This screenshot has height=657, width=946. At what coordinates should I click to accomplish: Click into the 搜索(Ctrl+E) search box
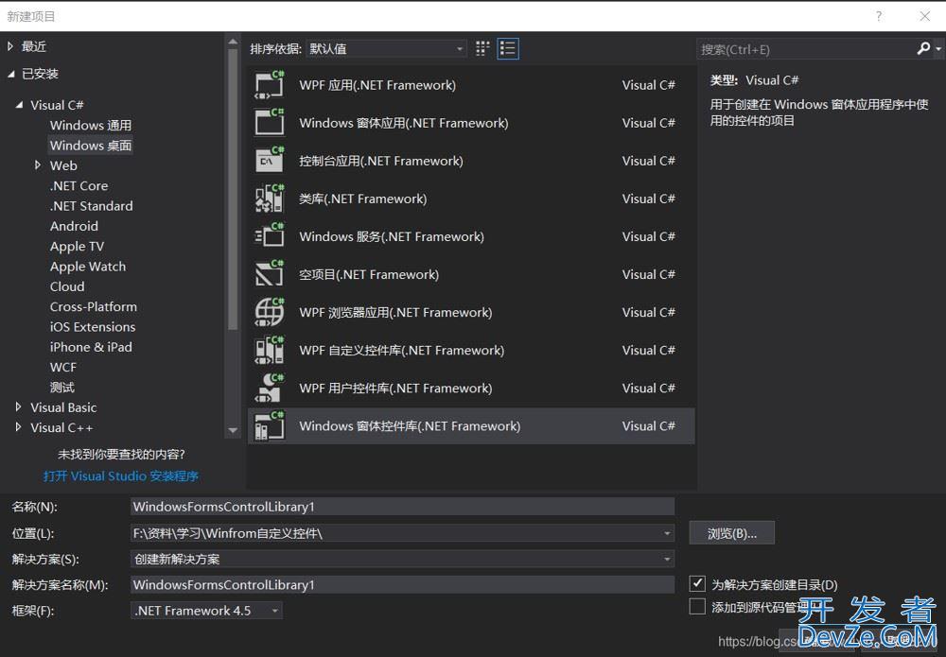[806, 49]
